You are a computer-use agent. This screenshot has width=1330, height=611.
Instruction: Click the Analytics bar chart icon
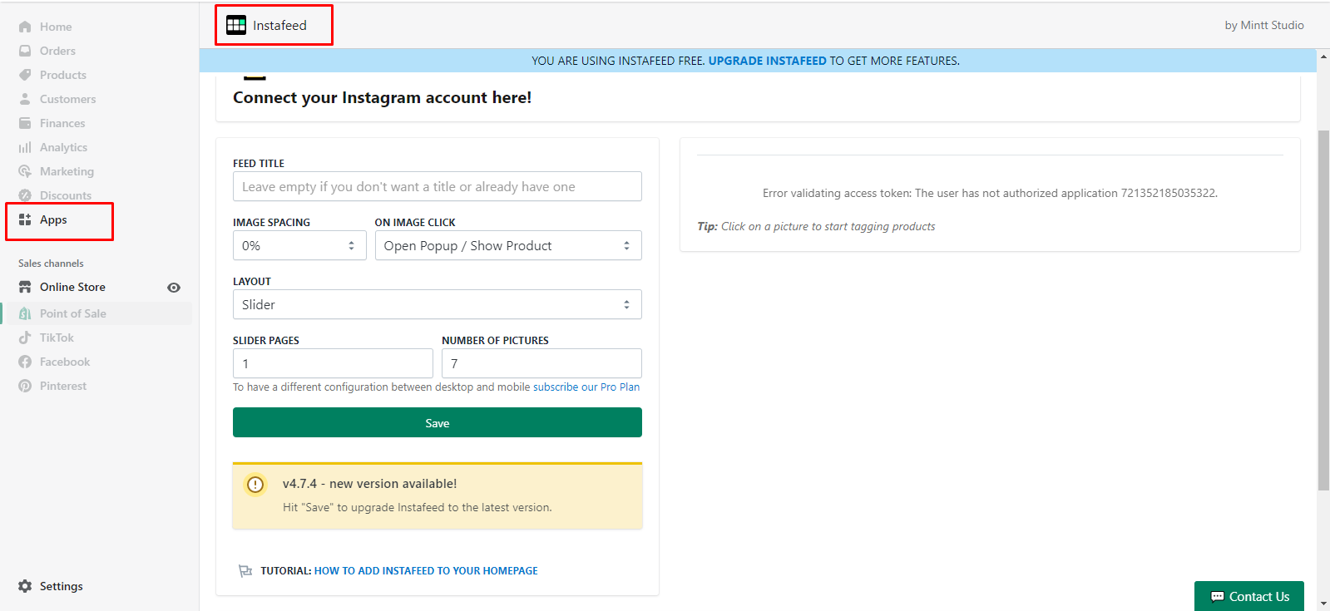pyautogui.click(x=25, y=147)
